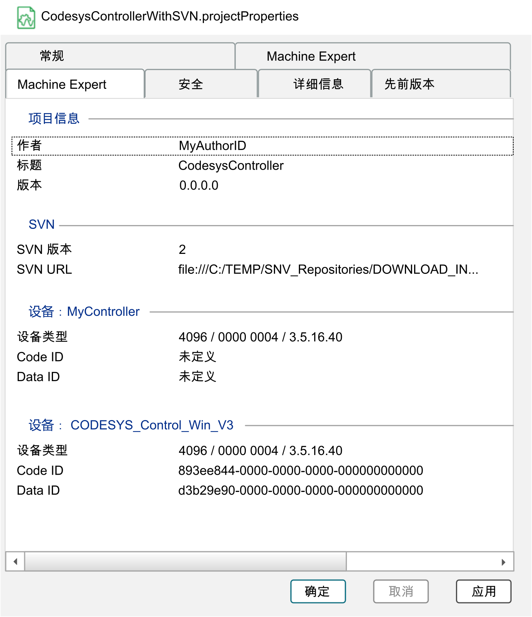This screenshot has width=532, height=617.
Task: Click Code ID value starting with 893ee844
Action: [300, 470]
